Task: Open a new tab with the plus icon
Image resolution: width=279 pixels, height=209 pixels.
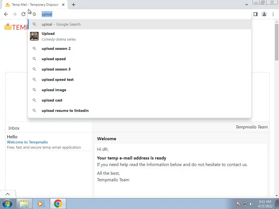Action: coord(74,5)
